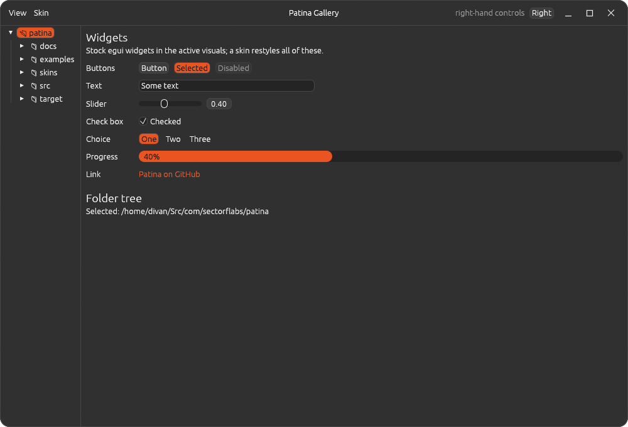Toggle the Selected button
628x427 pixels.
coord(192,68)
